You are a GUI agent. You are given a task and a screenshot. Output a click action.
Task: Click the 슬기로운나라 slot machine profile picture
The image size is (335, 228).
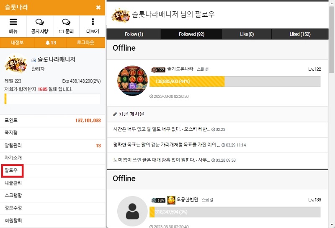point(132,80)
